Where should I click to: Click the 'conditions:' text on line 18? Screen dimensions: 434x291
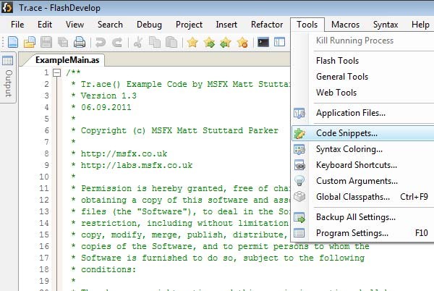pyautogui.click(x=109, y=270)
